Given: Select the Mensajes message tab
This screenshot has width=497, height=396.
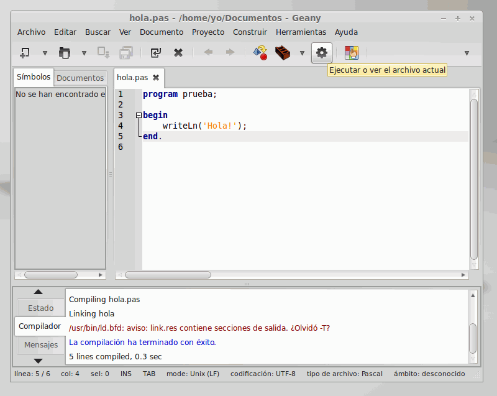Looking at the screenshot, I should [41, 344].
